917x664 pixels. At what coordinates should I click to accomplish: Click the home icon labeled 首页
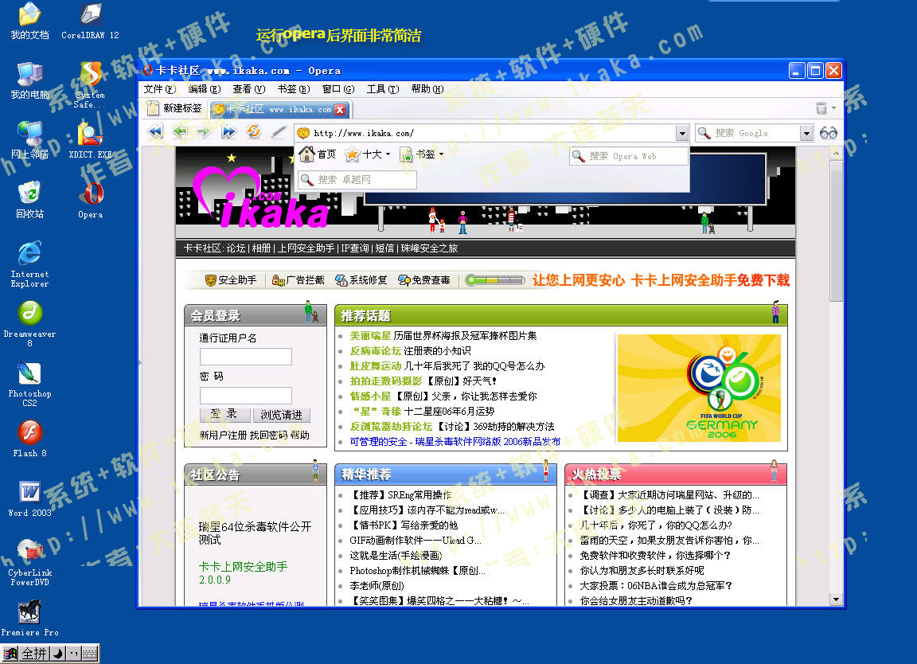(x=306, y=154)
